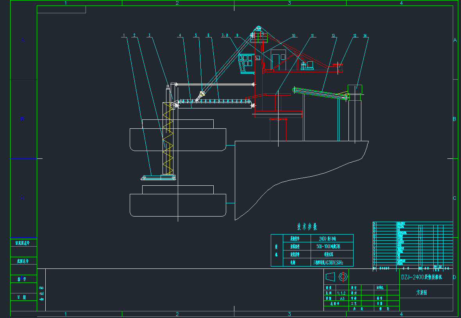This screenshot has height=318, width=461.
Task: Click the 技术参数 table heading
Action: point(307,227)
